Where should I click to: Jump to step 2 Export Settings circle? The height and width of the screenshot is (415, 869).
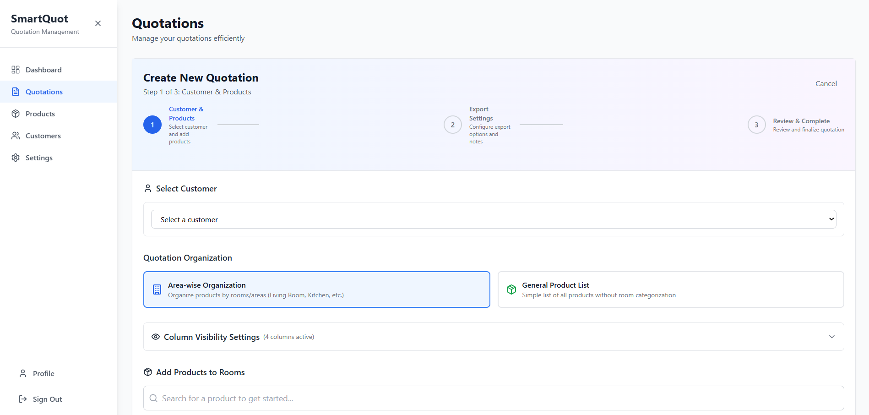tap(452, 125)
